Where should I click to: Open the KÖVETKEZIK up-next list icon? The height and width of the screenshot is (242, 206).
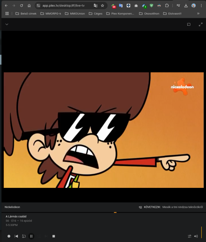pos(140,207)
